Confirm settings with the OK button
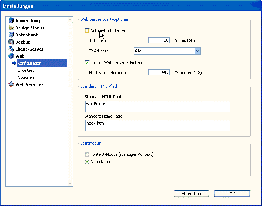Viewport: 262px width, 206px height. [232, 194]
